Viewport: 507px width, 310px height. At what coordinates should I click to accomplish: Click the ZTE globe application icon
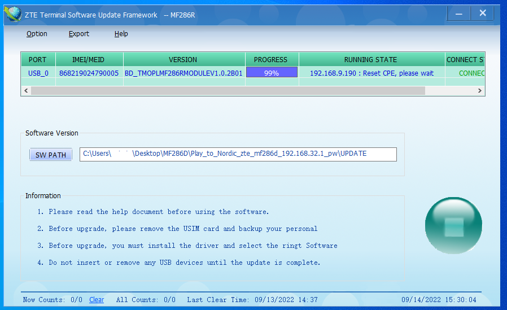tap(13, 14)
